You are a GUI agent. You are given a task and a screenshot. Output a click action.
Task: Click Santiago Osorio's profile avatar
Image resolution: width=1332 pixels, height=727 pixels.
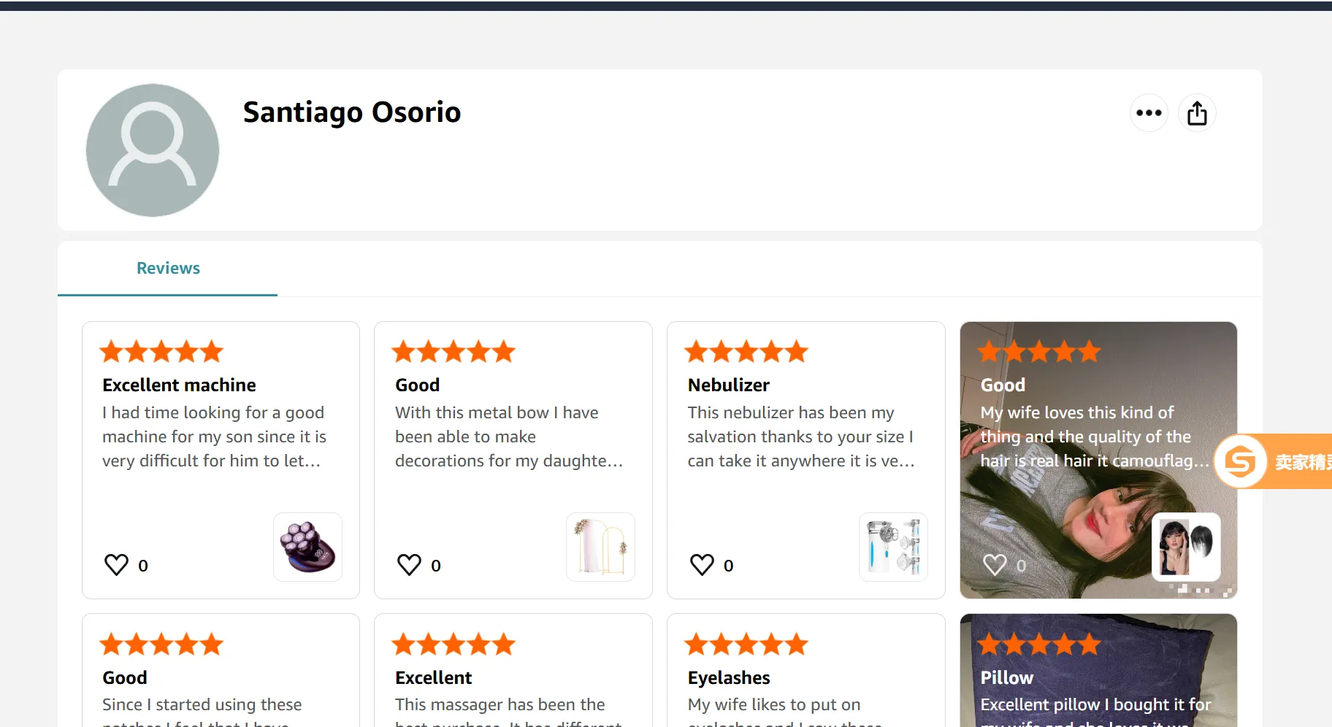[153, 150]
